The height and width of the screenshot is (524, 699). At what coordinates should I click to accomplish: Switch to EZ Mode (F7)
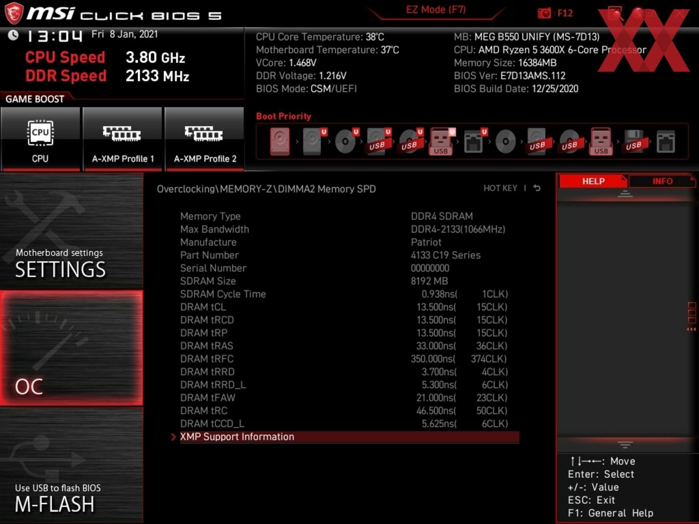pos(436,10)
